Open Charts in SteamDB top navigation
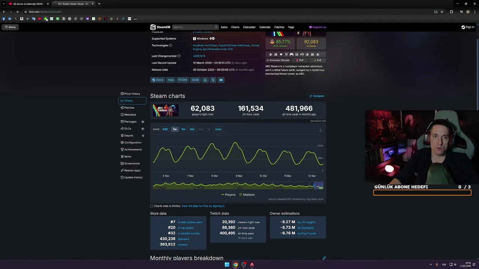Screen dimensions: 479x269 235,27
